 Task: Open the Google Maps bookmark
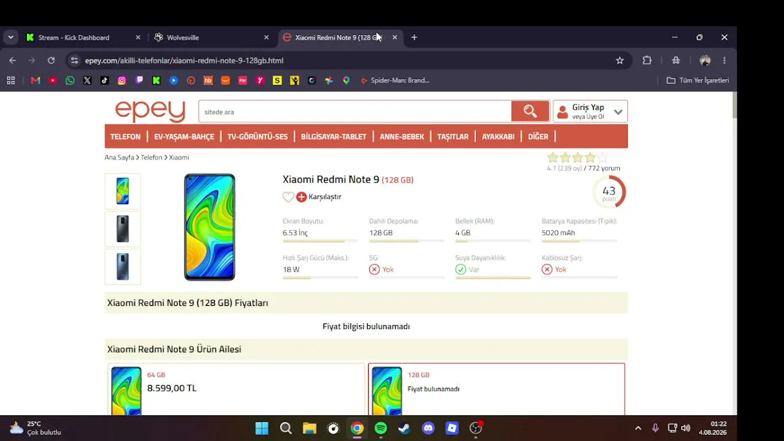click(x=346, y=80)
